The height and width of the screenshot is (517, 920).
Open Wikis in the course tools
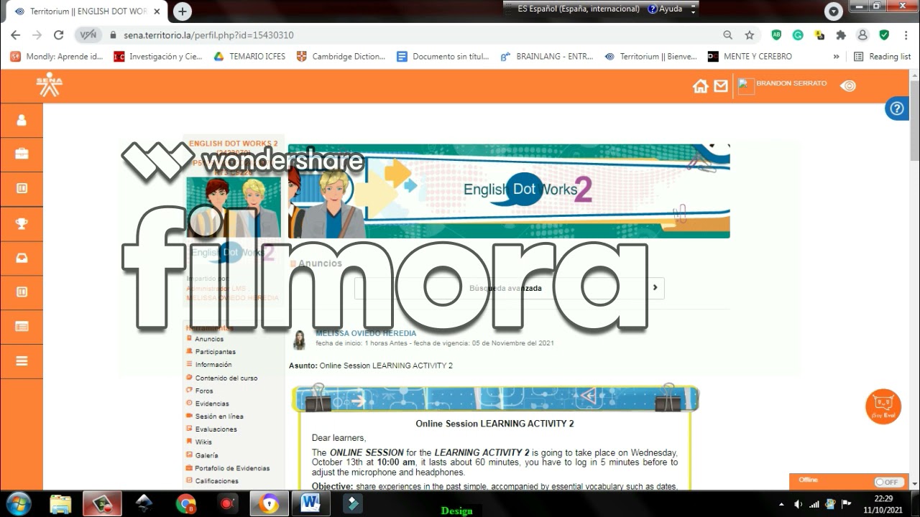pos(203,442)
